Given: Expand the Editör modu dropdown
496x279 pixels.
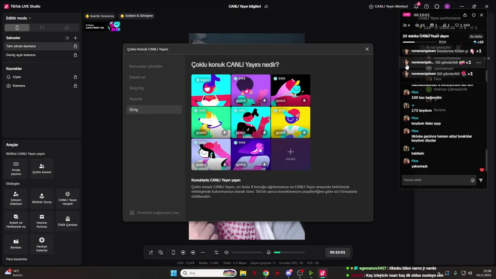Looking at the screenshot, I should click(x=19, y=18).
